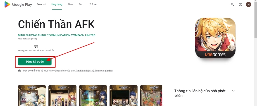This screenshot has height=106, width=257.
Task: Switch to the Trò chơi tab
Action: click(x=42, y=5)
